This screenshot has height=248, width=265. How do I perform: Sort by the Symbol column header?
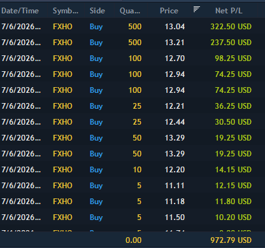click(x=66, y=11)
